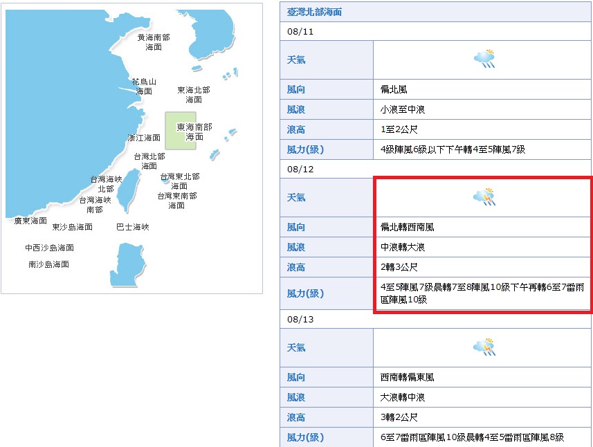Click the 08/12 wind force description text
Screen dimensions: 593x447
click(482, 293)
